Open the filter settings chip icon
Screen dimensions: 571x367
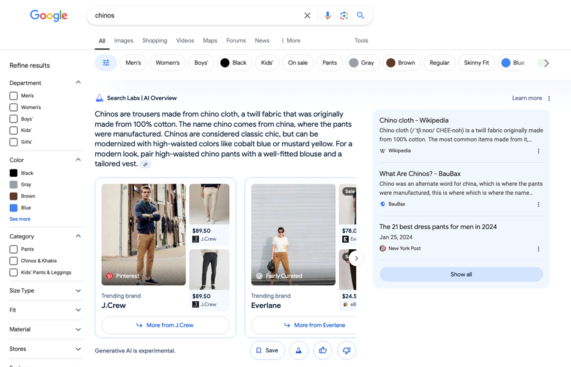pyautogui.click(x=106, y=63)
